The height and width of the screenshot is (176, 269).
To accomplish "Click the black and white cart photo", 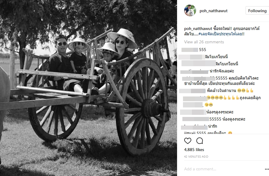I will (88, 88).
